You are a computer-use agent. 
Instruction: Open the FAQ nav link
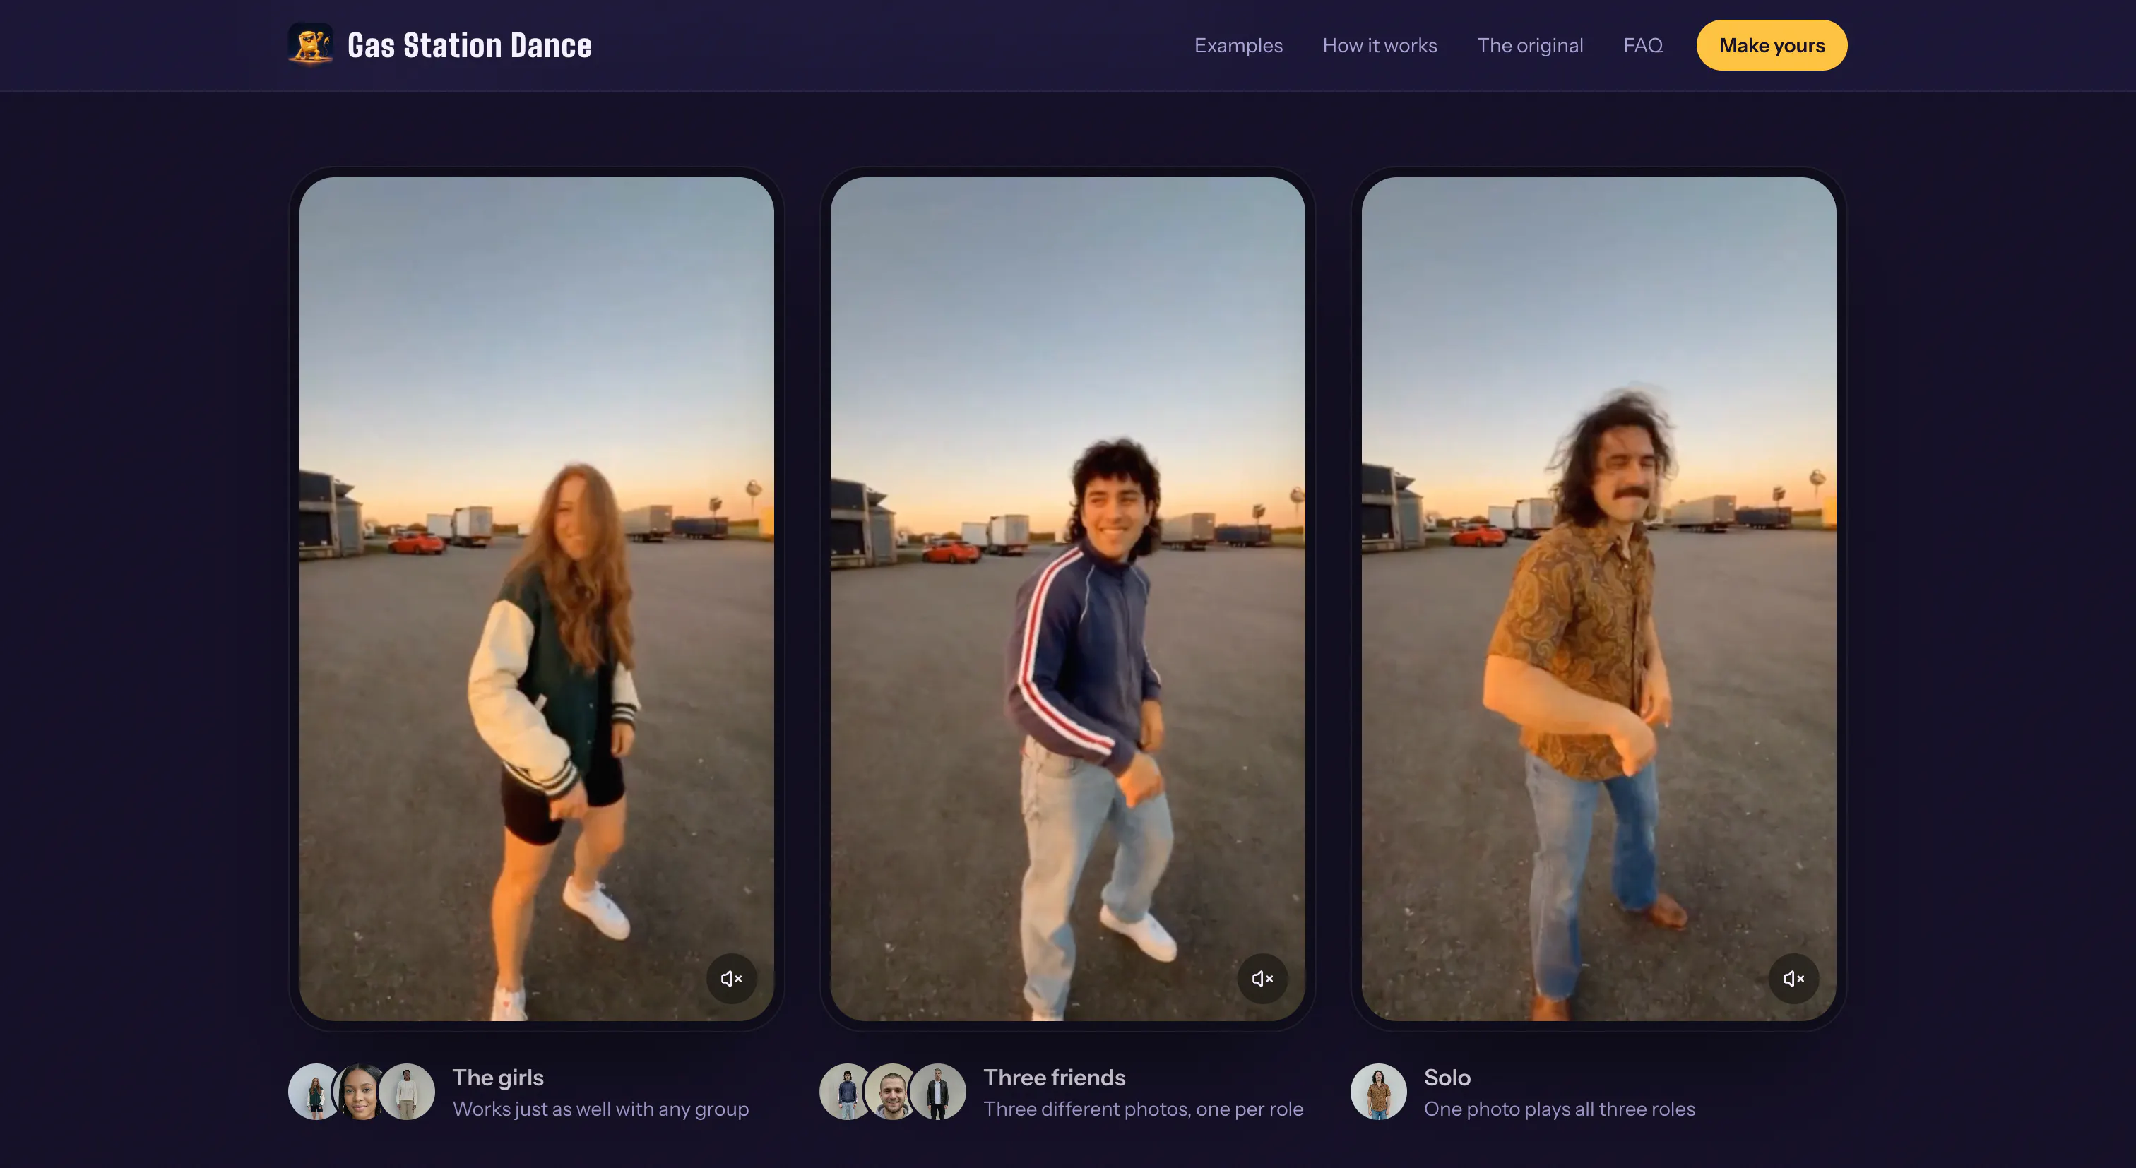(1643, 46)
